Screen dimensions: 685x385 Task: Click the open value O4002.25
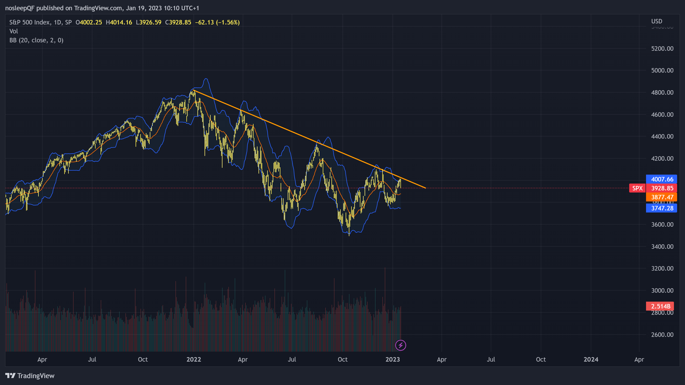(x=89, y=22)
